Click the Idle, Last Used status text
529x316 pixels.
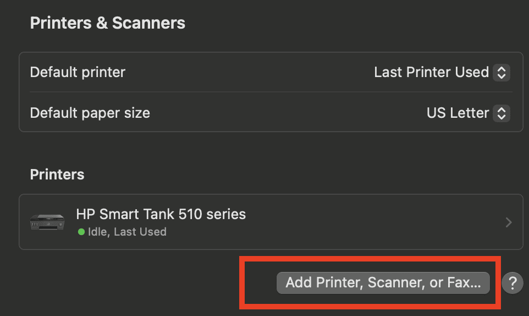point(127,232)
